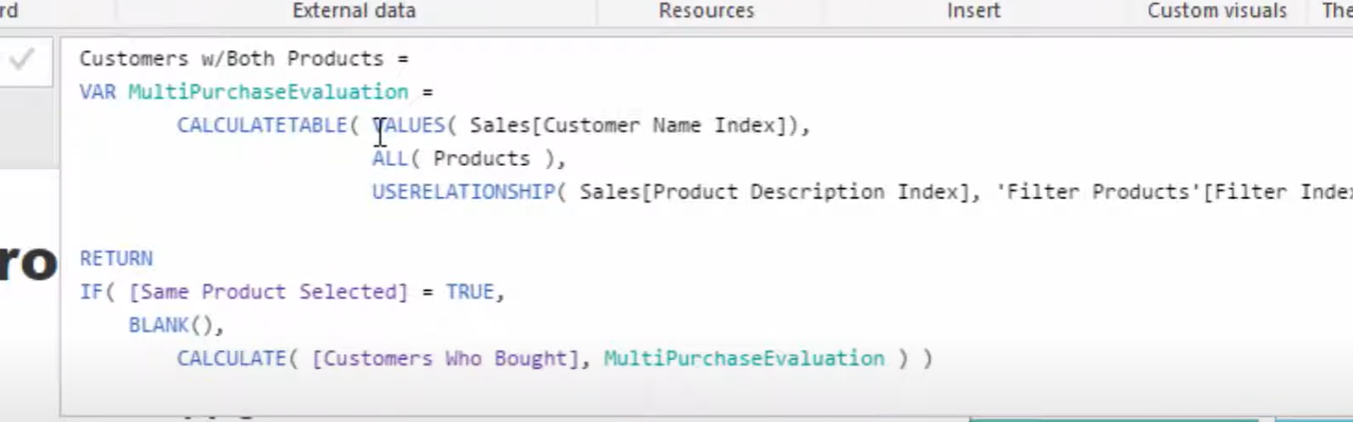Click the TRUE keyword in the IF condition
The width and height of the screenshot is (1353, 422).
tap(470, 292)
